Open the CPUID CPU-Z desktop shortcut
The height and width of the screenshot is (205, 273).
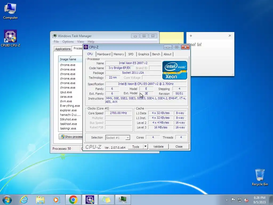pyautogui.click(x=10, y=38)
